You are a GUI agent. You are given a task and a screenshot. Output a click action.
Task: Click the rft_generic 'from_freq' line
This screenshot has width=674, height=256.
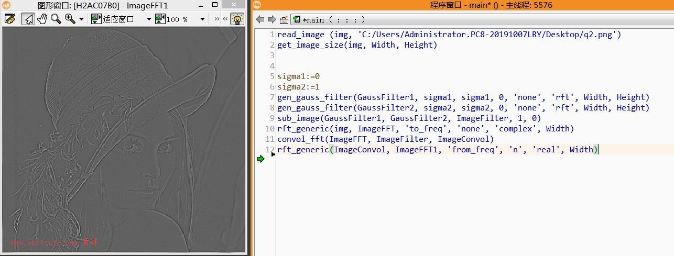pos(438,150)
